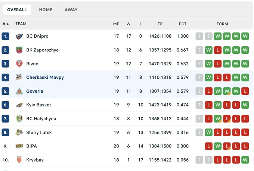The image size is (254, 171).
Task: Click the Goverla team logo
Action: point(19,91)
